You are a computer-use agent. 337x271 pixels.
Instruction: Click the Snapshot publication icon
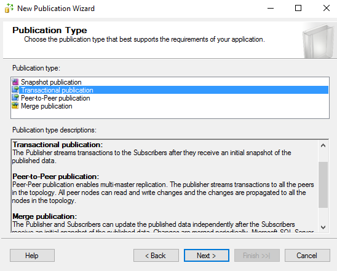coord(15,82)
